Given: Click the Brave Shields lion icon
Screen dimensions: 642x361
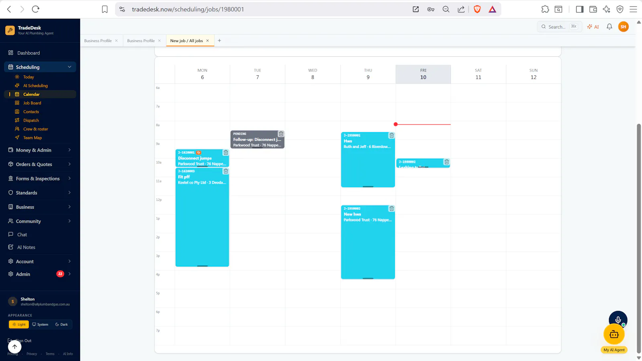Looking at the screenshot, I should (x=477, y=9).
